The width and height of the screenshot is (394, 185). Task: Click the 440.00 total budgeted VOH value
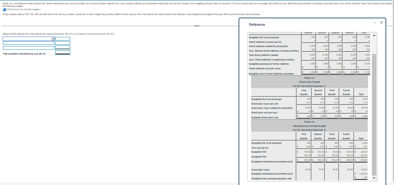click(364, 152)
